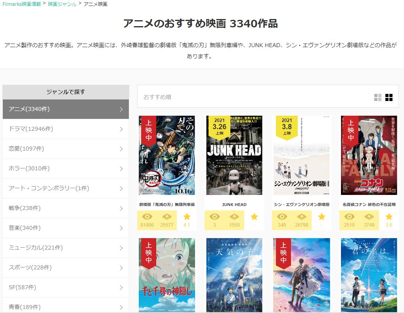
Task: Open the 名探偵コナン movie poster
Action: click(x=369, y=155)
